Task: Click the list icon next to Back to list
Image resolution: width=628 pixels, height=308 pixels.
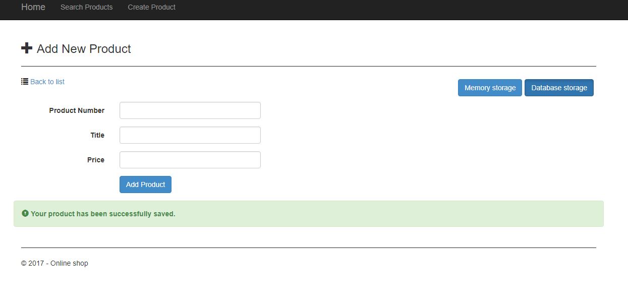Action: coord(23,81)
